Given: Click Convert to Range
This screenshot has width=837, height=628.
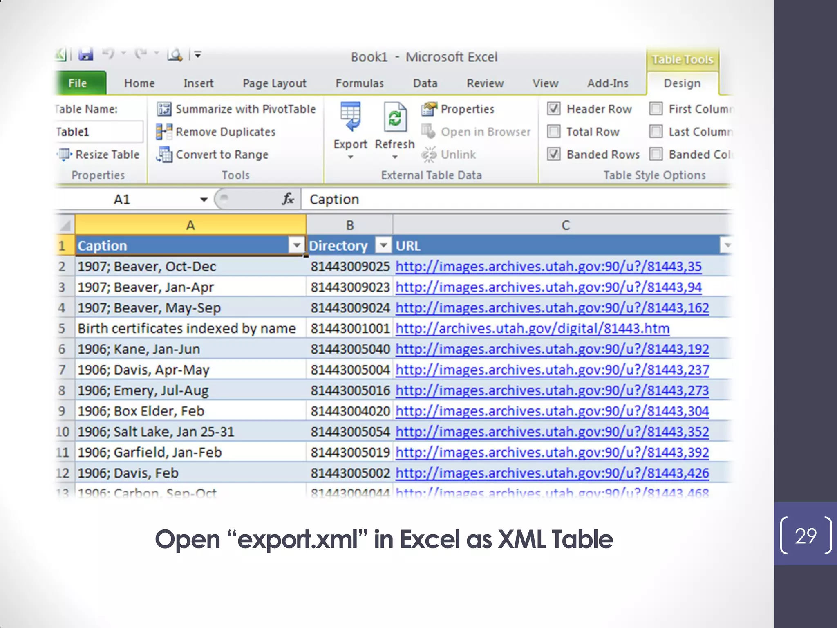Looking at the screenshot, I should click(212, 155).
